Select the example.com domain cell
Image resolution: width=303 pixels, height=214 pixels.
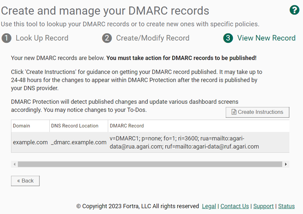point(30,143)
